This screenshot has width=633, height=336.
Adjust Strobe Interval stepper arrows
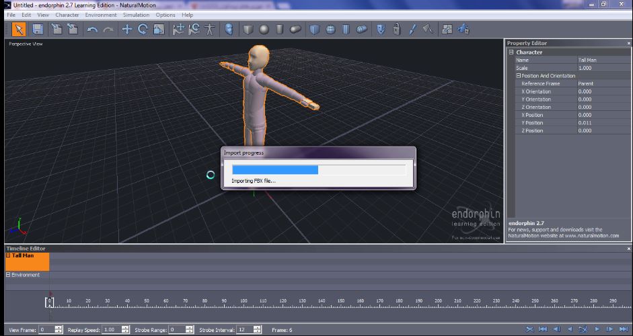(257, 329)
